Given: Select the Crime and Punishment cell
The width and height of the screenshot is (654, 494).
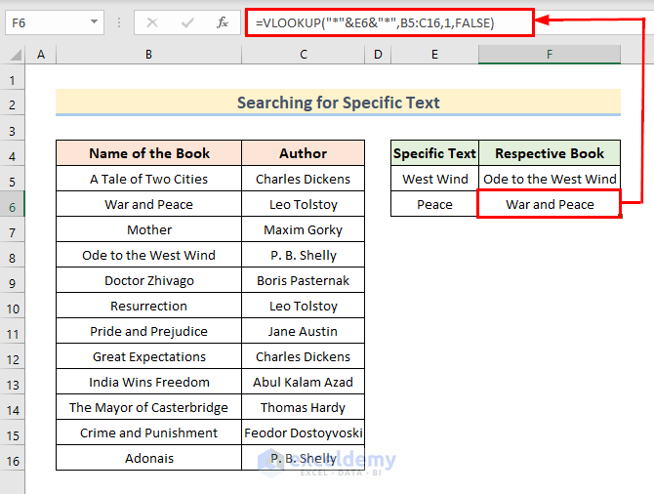Looking at the screenshot, I should pyautogui.click(x=149, y=432).
